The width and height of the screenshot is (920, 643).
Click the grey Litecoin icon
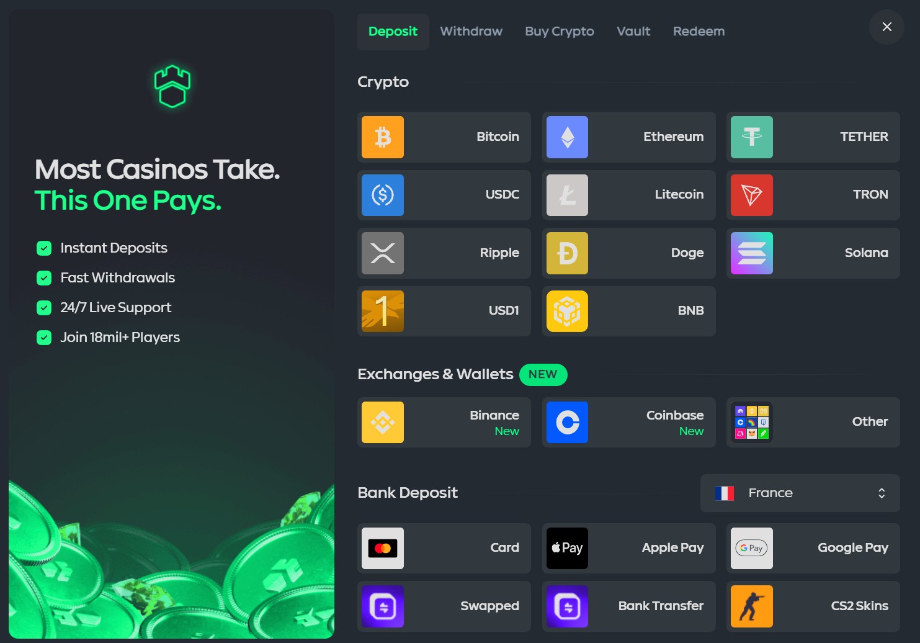click(567, 195)
